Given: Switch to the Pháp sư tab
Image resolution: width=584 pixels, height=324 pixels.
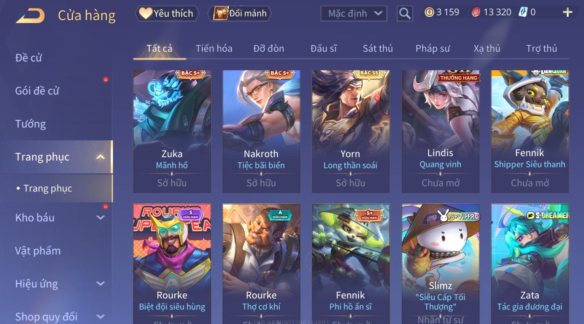Looking at the screenshot, I should [x=433, y=48].
